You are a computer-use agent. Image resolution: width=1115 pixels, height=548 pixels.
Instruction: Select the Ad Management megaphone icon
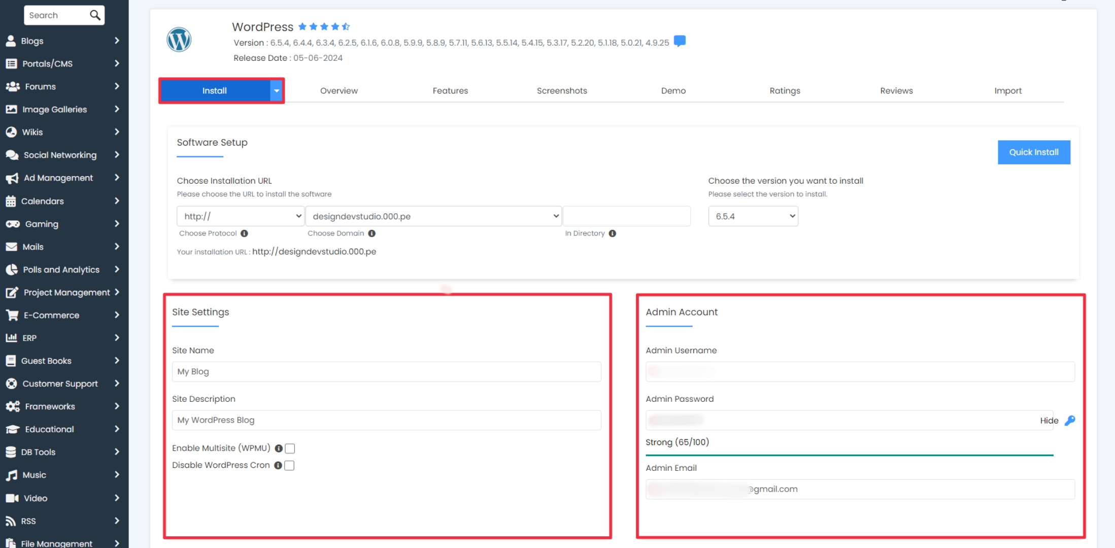[12, 178]
